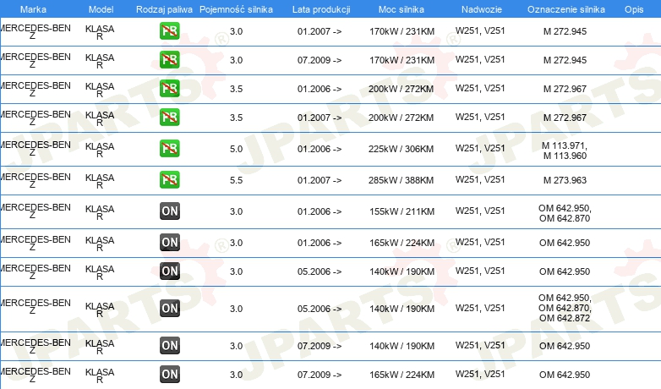Click the W251, V251 body cell in the 155kW row

coord(480,211)
